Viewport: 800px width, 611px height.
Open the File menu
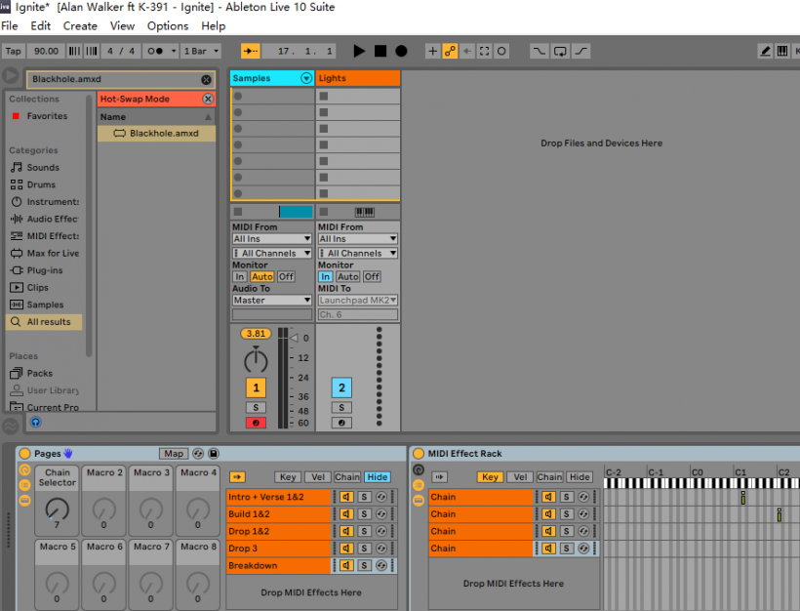pos(9,26)
